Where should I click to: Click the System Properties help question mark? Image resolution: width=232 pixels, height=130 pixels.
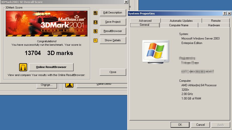[x=225, y=13]
